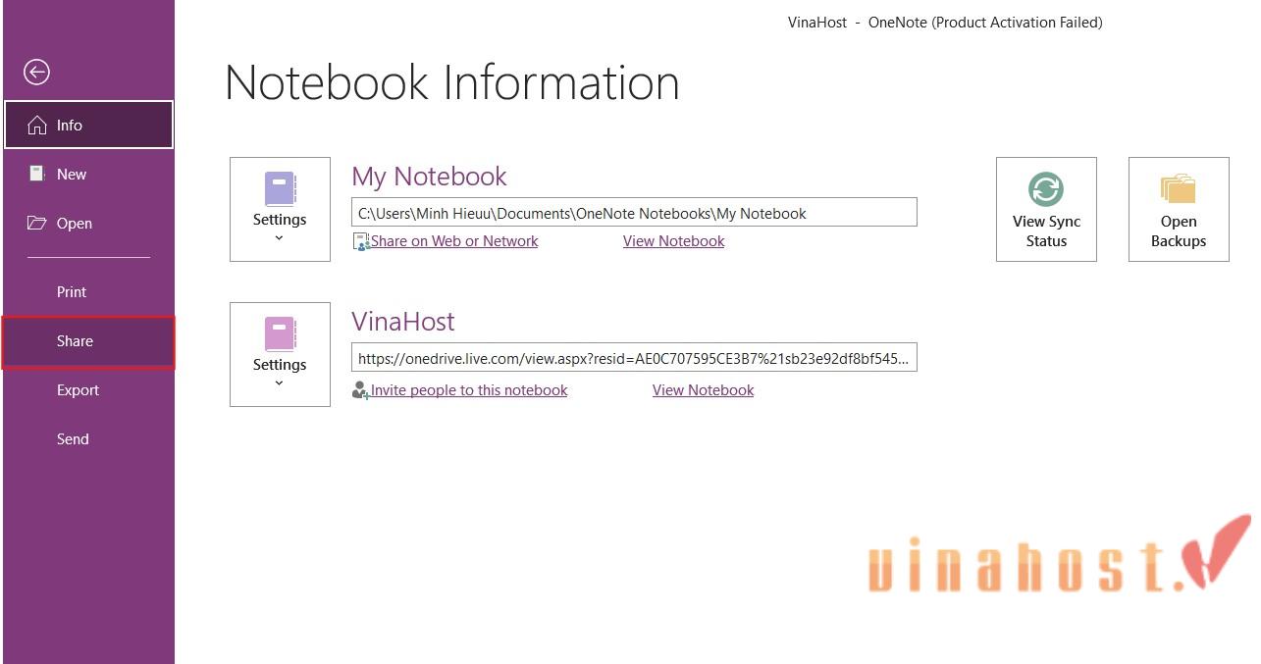The image size is (1261, 664).
Task: Expand the VinaHost Settings chevron
Action: click(280, 383)
